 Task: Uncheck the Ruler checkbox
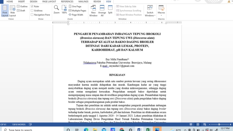(32, 6)
